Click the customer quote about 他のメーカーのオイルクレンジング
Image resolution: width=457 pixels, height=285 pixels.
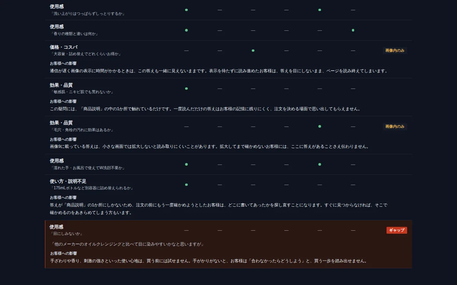click(x=127, y=244)
